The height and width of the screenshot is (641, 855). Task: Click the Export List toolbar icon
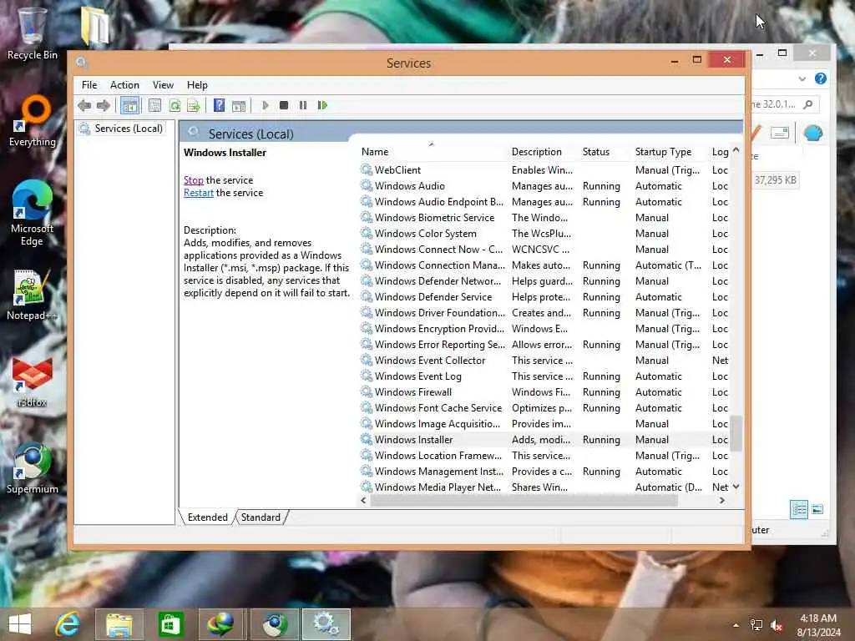[x=194, y=105]
